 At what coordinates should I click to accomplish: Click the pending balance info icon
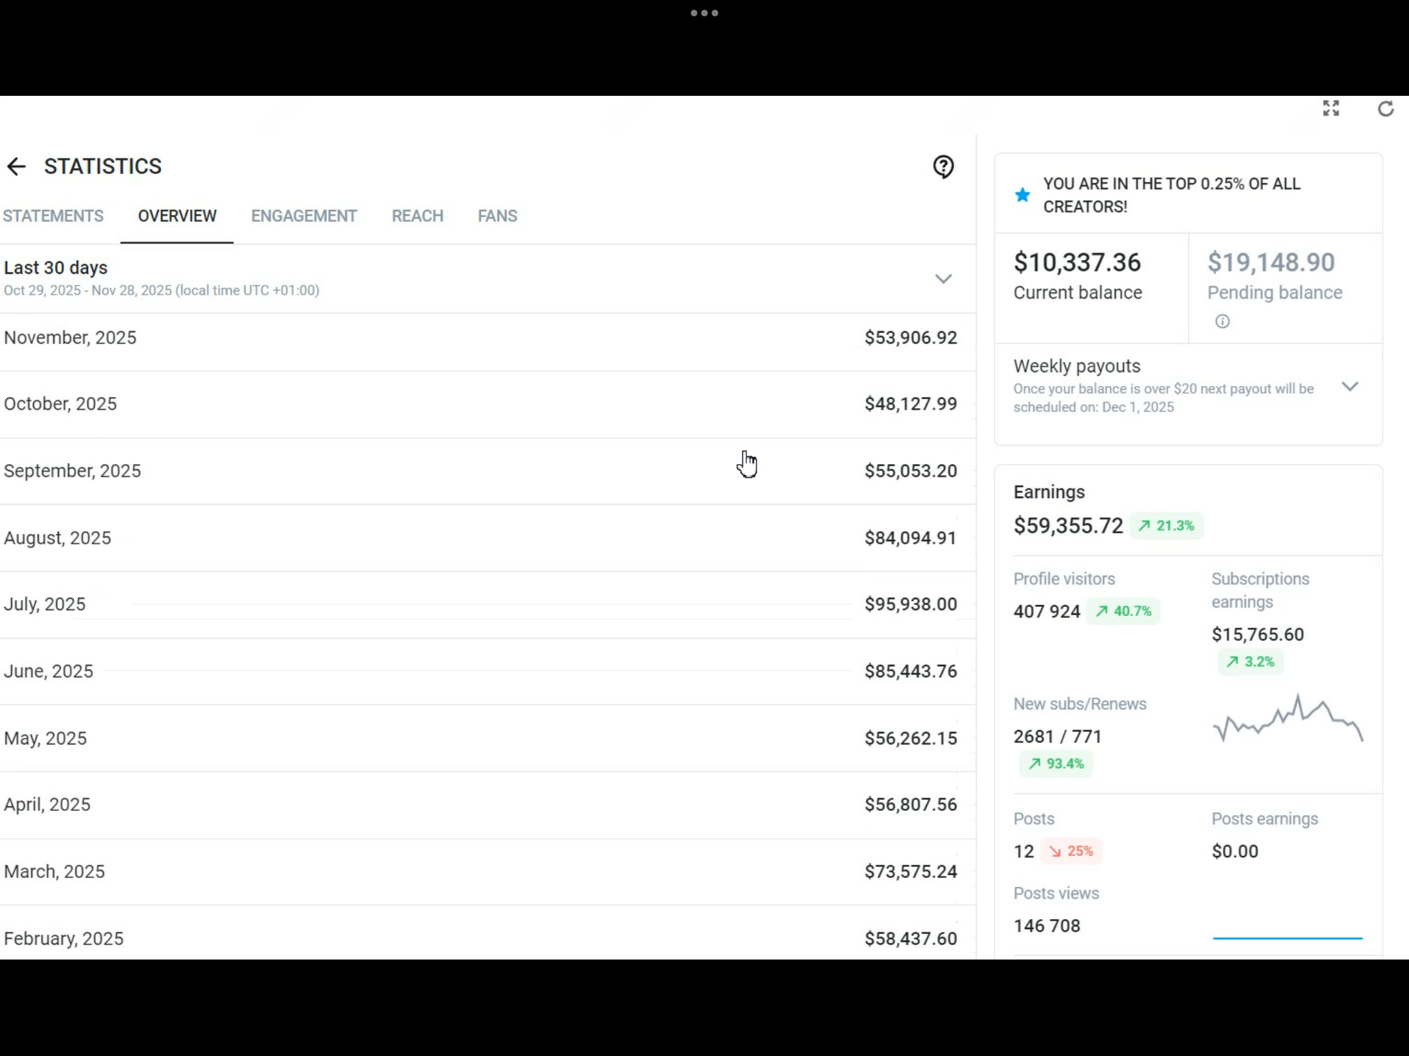click(x=1222, y=321)
